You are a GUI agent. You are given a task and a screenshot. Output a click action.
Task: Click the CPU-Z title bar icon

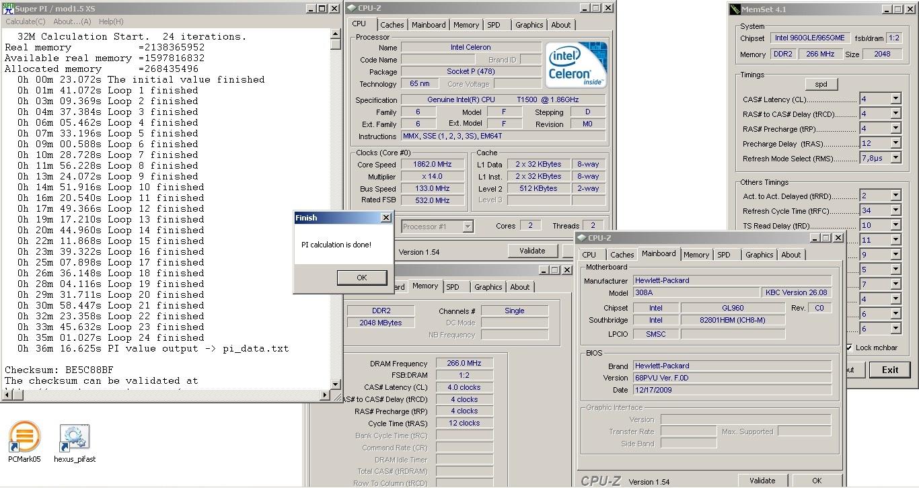coord(353,9)
